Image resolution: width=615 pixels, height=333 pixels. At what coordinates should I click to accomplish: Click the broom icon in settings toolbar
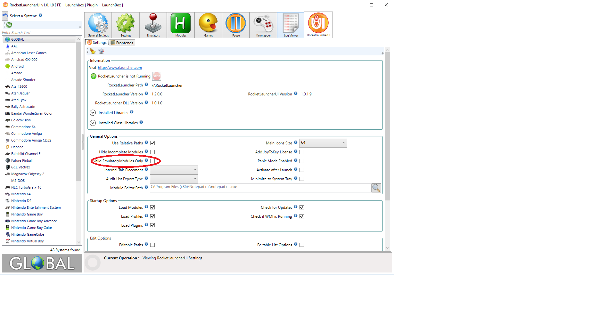click(93, 51)
